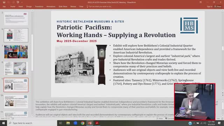Click PowerPoint icon on the taskbar

[90, 123]
